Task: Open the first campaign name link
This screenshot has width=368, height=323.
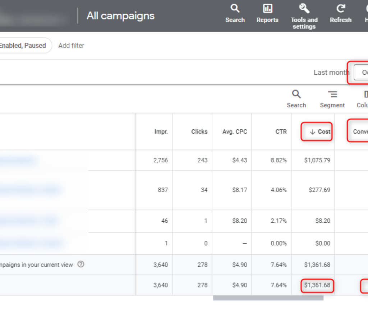Action: tap(18, 160)
